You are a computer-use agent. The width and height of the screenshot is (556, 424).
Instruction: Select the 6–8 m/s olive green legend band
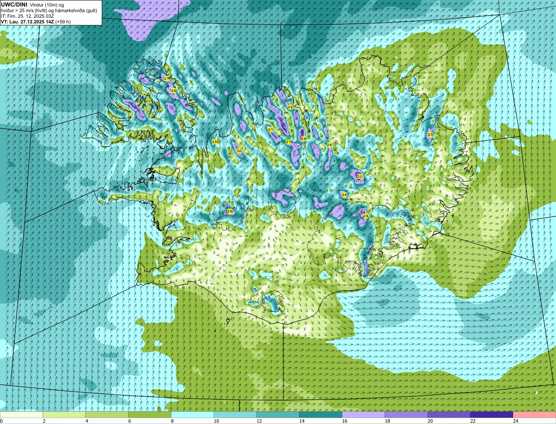pyautogui.click(x=150, y=414)
